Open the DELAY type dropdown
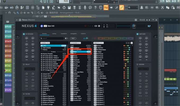The image size is (180, 106). point(30,69)
